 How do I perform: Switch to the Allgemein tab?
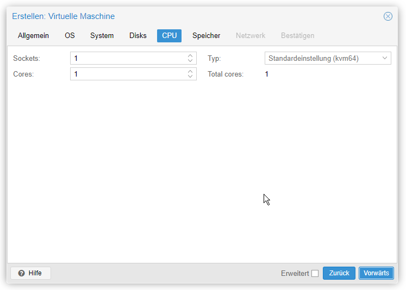click(x=33, y=36)
